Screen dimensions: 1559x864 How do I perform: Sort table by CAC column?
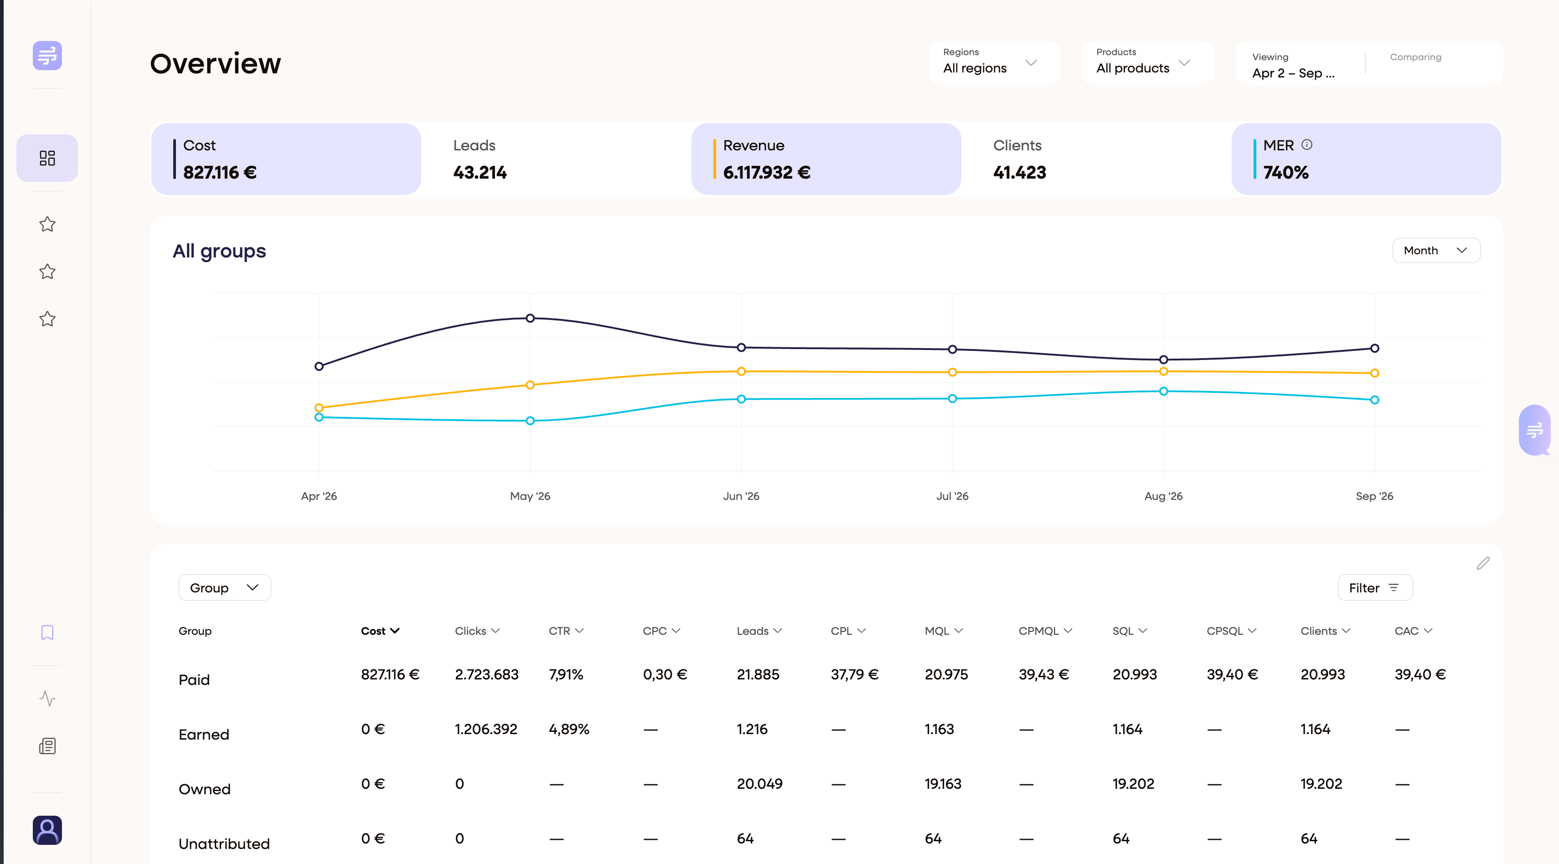(x=1413, y=630)
